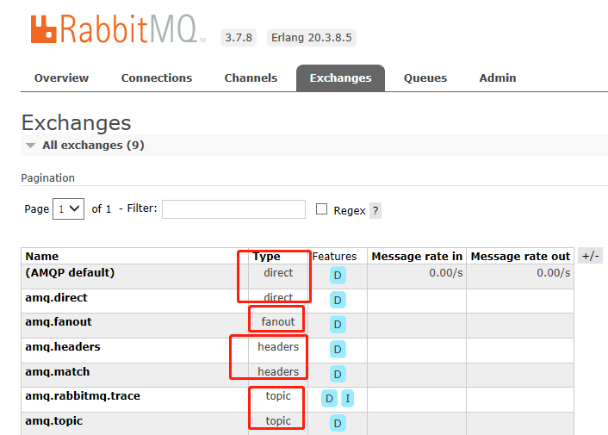Click the topic type of amq.rabbitmq.trace
The image size is (608, 435).
[278, 396]
